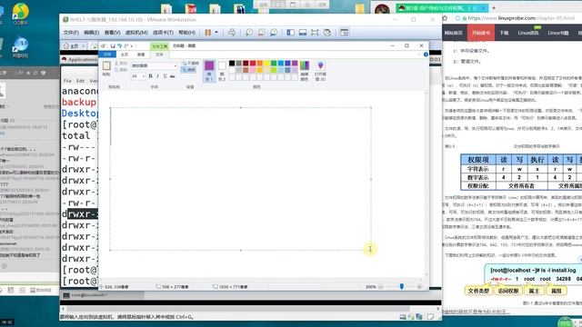Pick the black swatch in Paint palette
This screenshot has width=582, height=327.
pos(232,64)
